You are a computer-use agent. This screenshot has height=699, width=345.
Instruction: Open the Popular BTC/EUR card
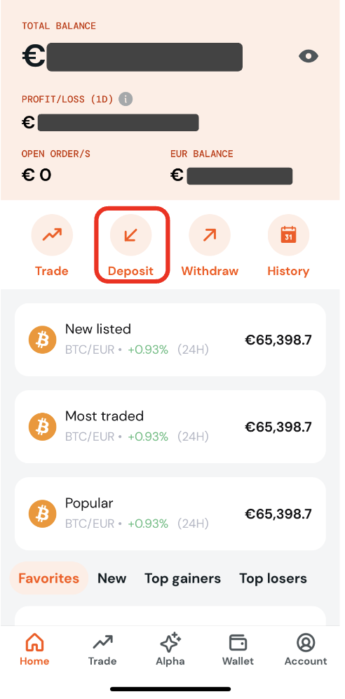(170, 514)
